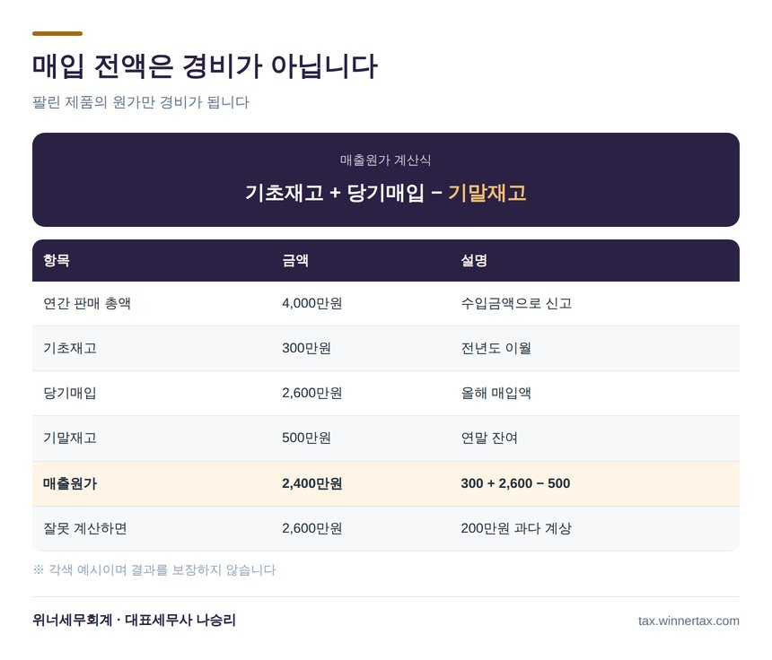Viewport: 772px width, 660px height.
Task: Click the '200만원 과다 계상' description
Action: pyautogui.click(x=516, y=528)
